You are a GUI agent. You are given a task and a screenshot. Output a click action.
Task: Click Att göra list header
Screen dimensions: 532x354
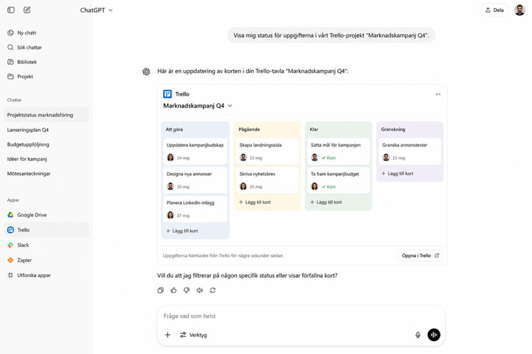[174, 129]
